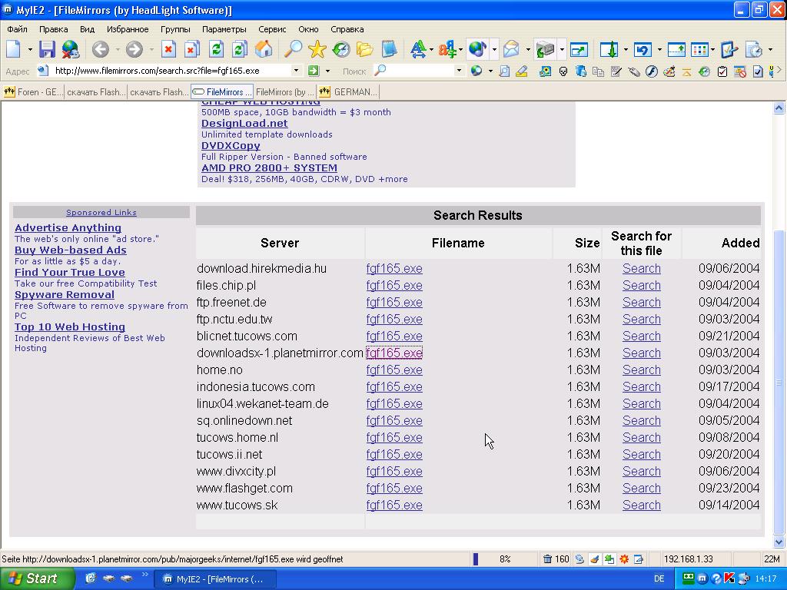The width and height of the screenshot is (787, 590).
Task: Click the Search magnifier toolbar icon
Action: [x=293, y=49]
